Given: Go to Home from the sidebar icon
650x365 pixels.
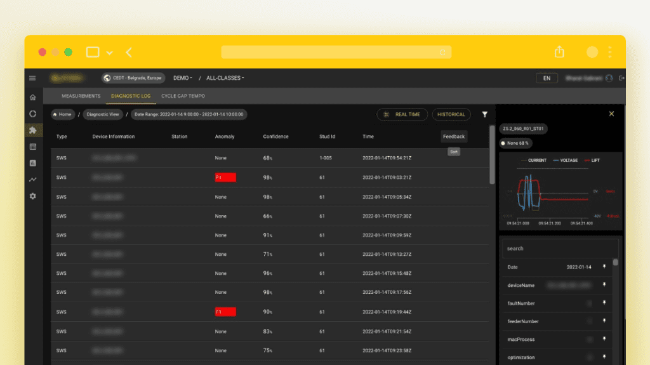Looking at the screenshot, I should point(32,97).
